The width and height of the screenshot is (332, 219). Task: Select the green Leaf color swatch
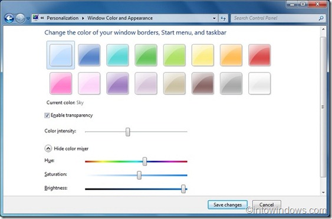(x=146, y=55)
